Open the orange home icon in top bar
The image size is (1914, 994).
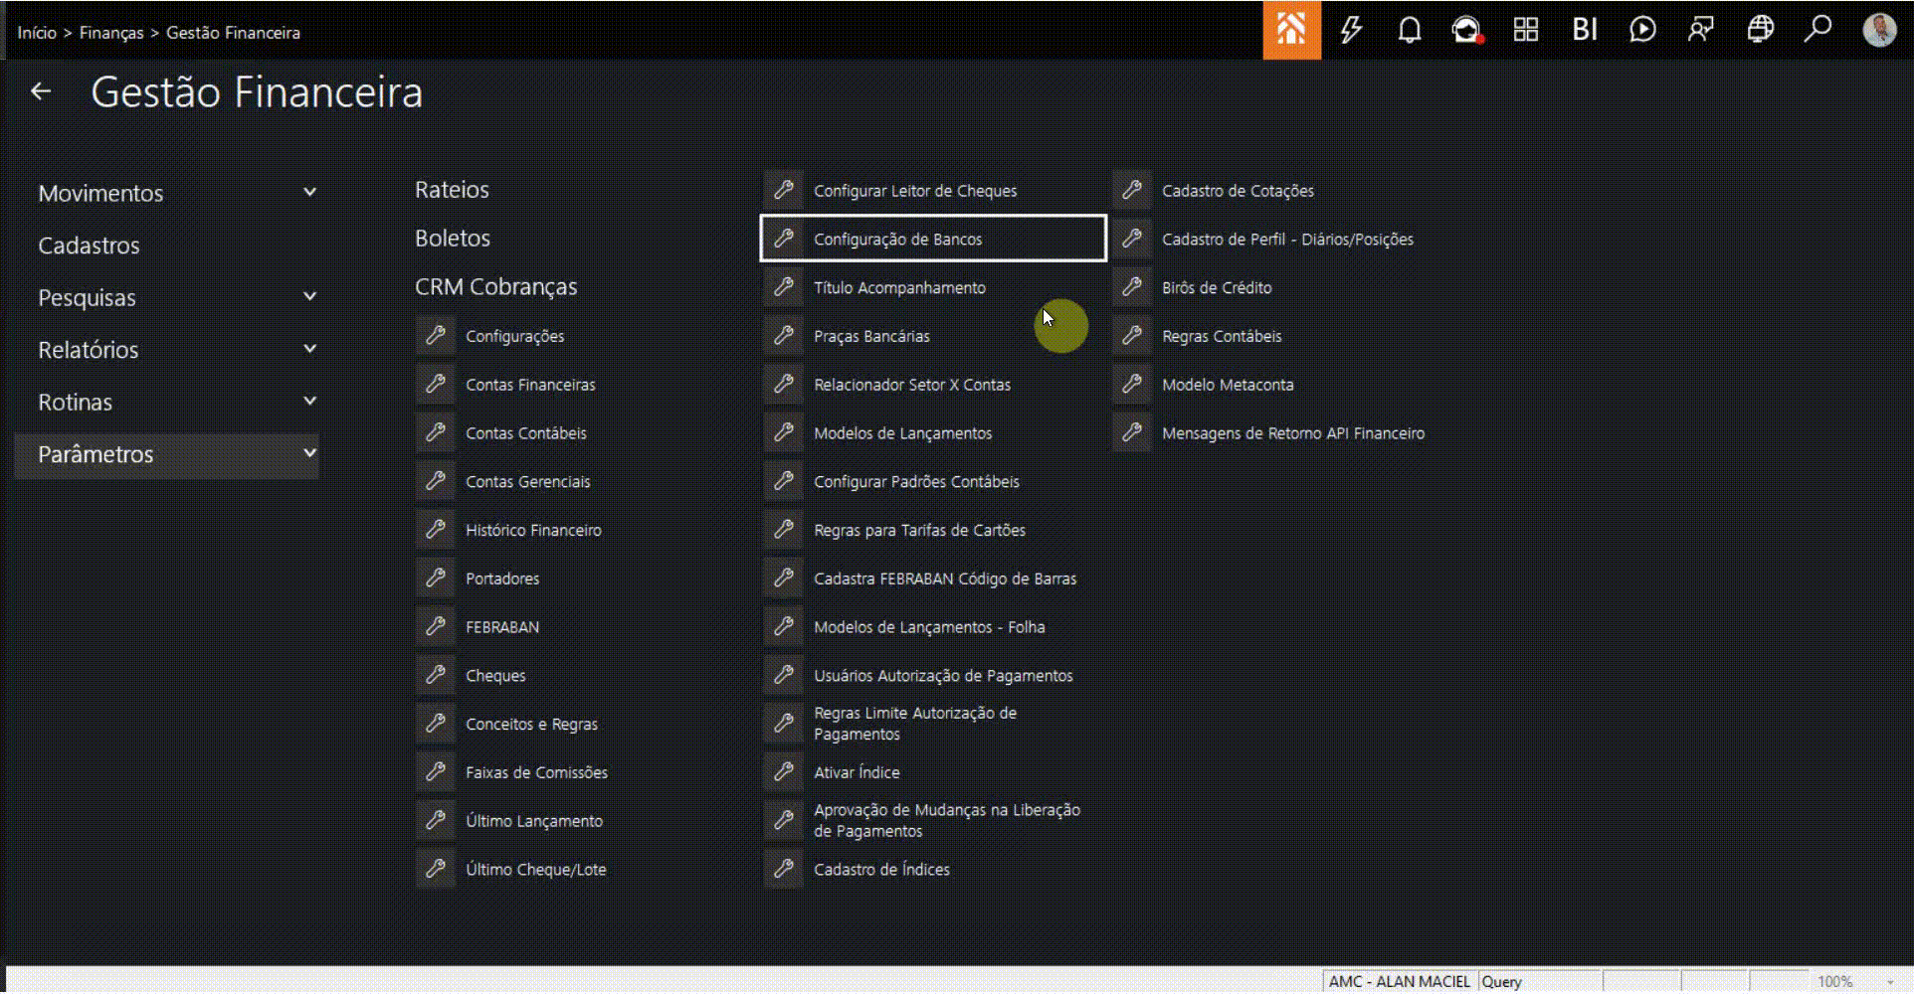coord(1291,30)
